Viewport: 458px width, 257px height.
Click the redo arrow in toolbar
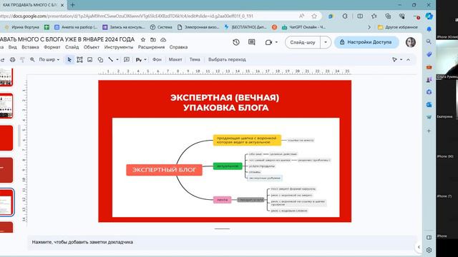pos(2,60)
